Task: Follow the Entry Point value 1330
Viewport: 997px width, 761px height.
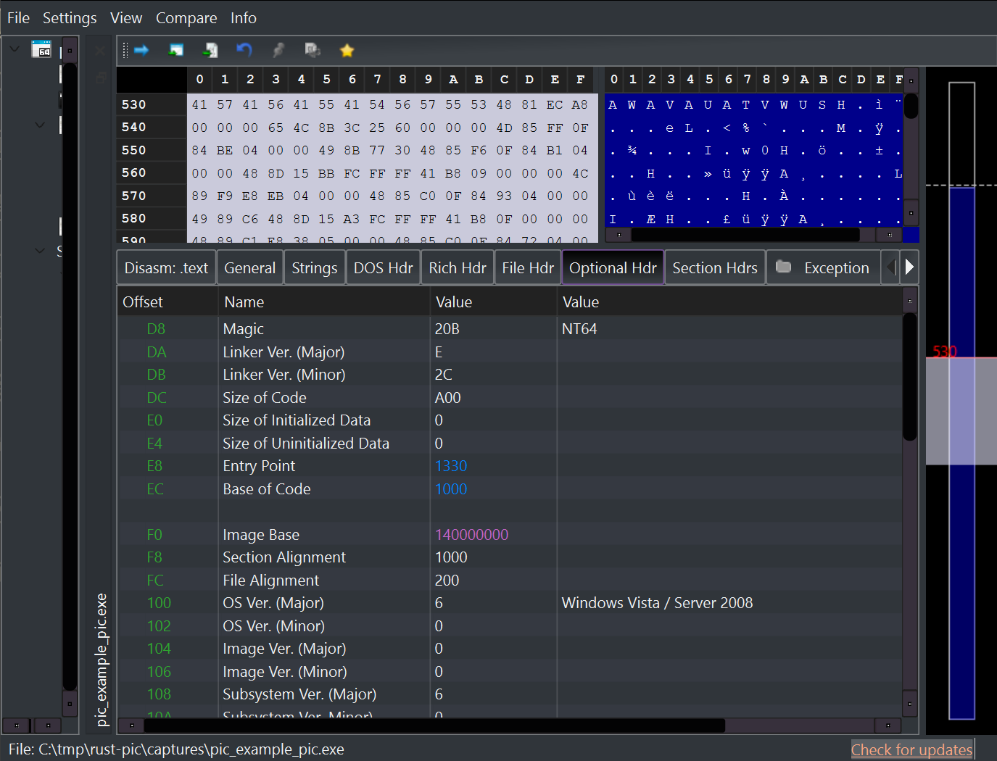Action: click(451, 466)
